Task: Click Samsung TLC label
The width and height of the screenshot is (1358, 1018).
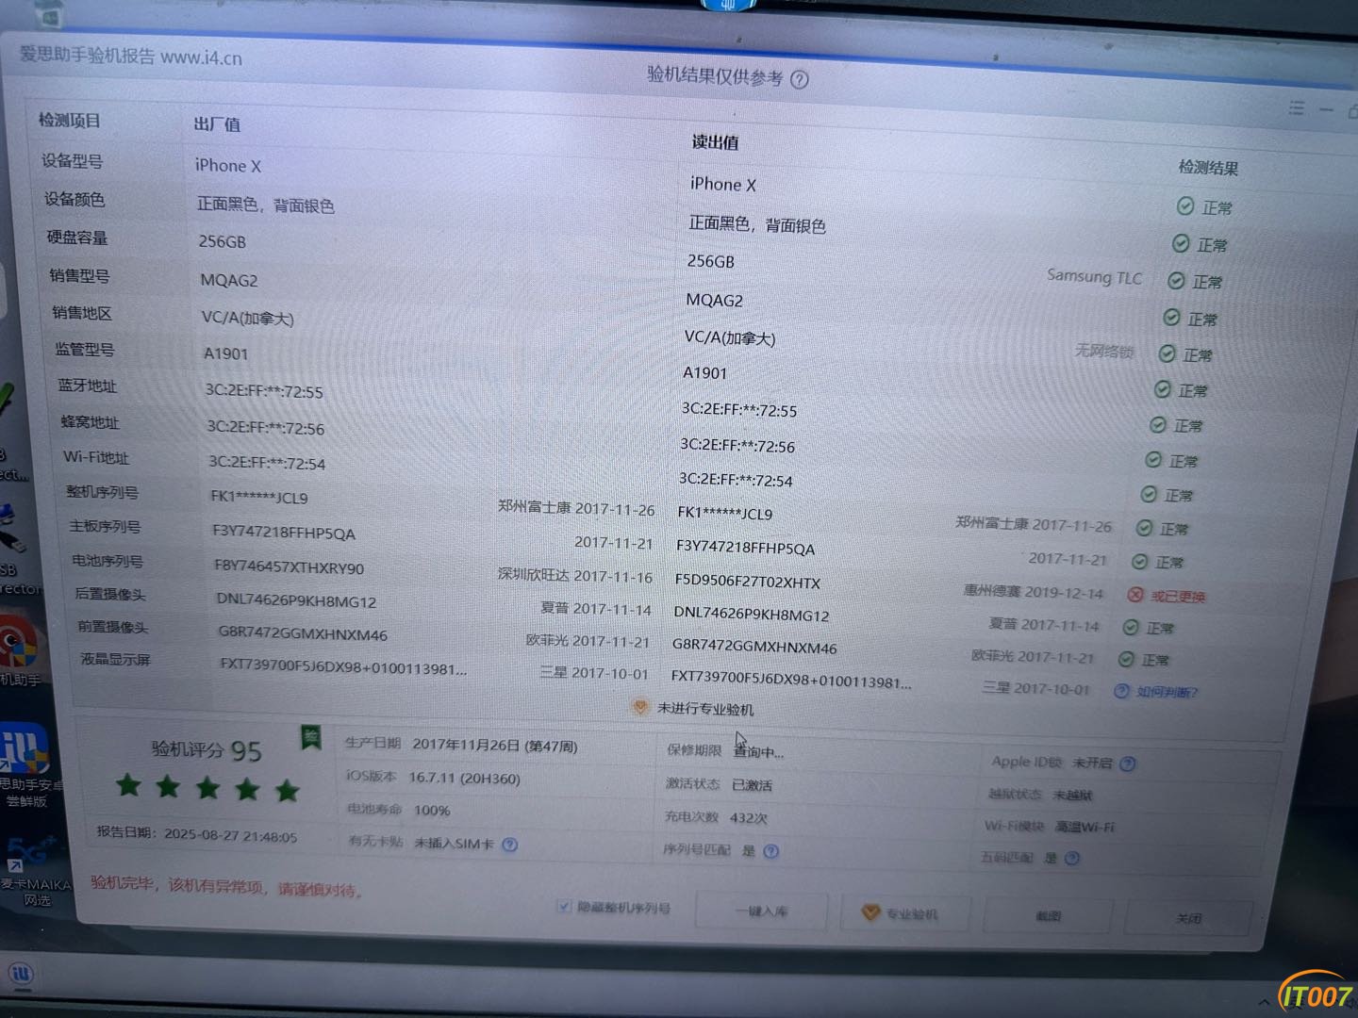Action: [1094, 276]
